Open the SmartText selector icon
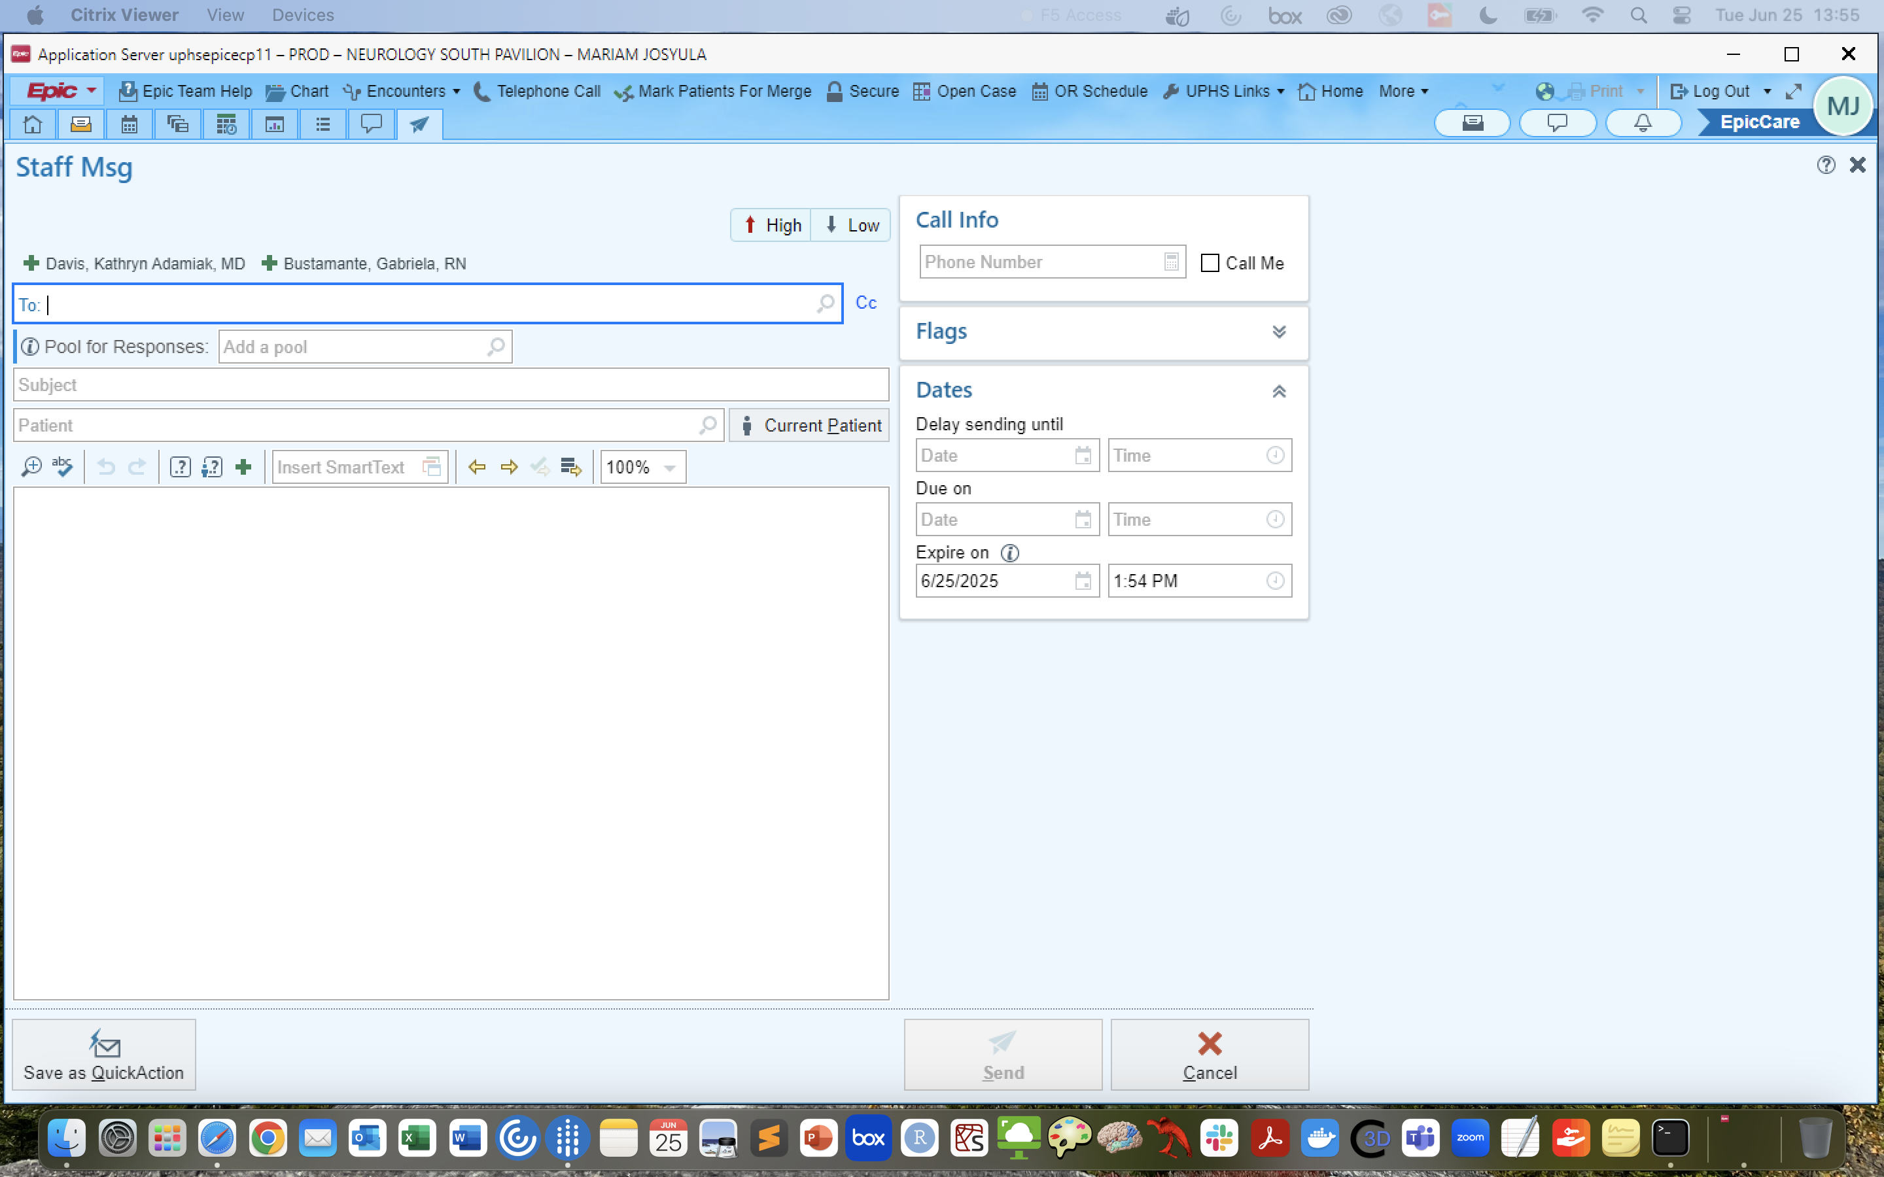This screenshot has width=1884, height=1177. [x=432, y=467]
